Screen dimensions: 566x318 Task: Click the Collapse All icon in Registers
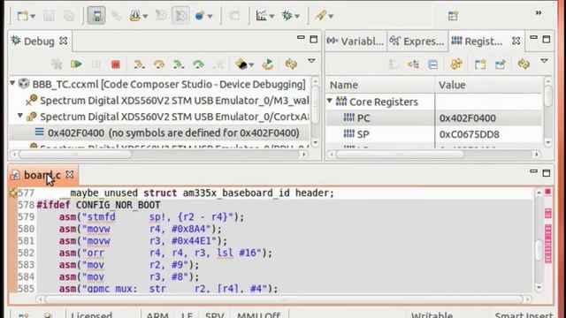pyautogui.click(x=432, y=64)
